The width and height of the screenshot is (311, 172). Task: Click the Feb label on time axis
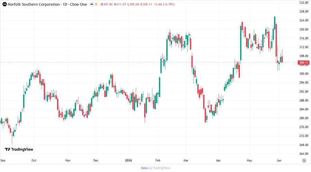click(x=158, y=161)
